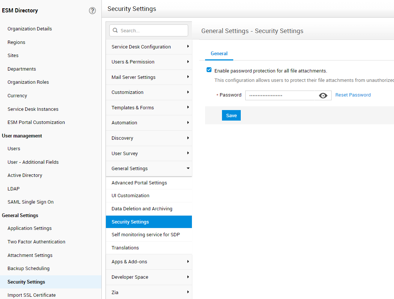Click the search magnifier icon

(x=115, y=30)
